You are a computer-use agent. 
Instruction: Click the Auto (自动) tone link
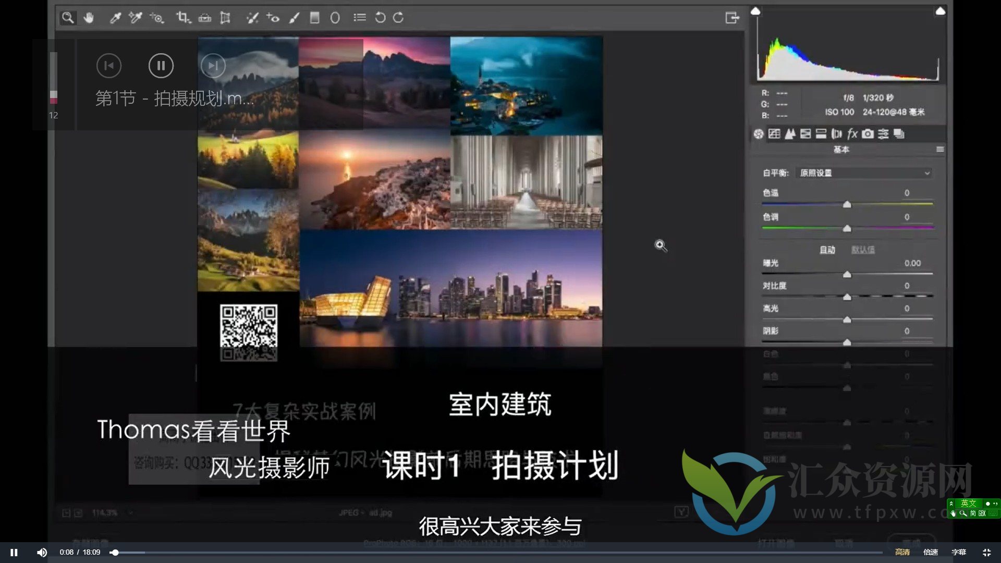click(x=827, y=250)
